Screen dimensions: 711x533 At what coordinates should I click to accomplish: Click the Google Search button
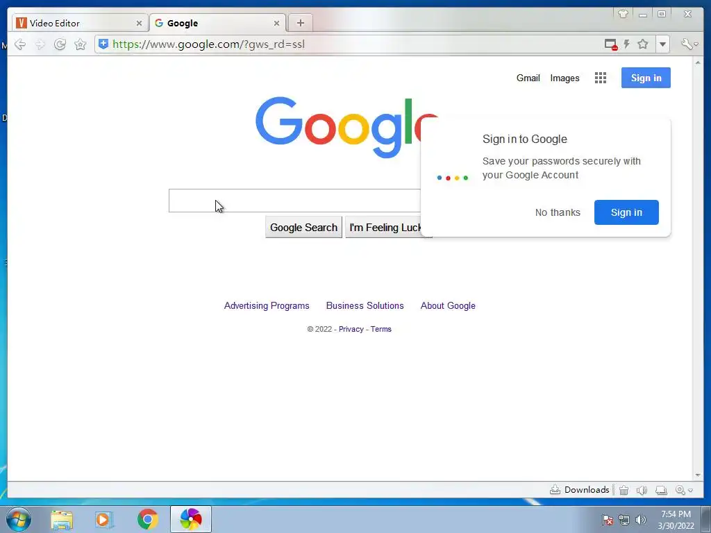click(x=303, y=227)
